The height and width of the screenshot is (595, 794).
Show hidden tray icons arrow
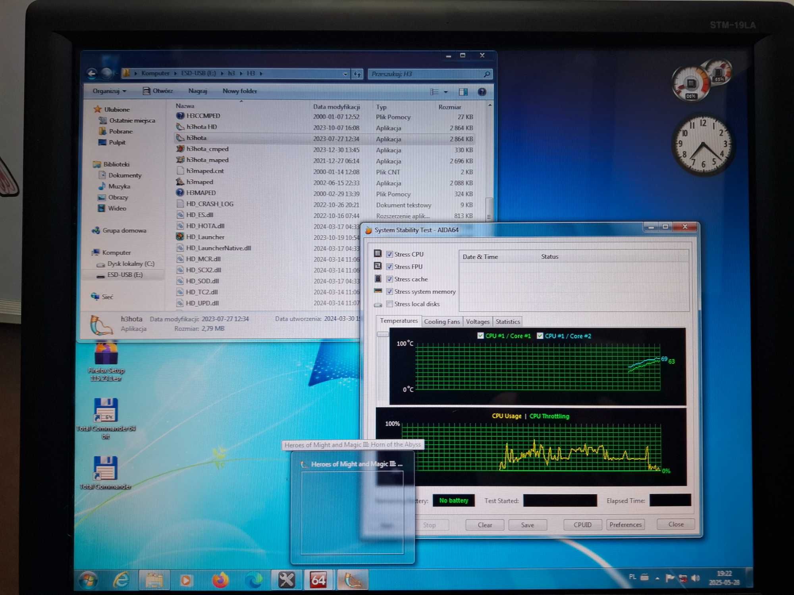pyautogui.click(x=657, y=578)
